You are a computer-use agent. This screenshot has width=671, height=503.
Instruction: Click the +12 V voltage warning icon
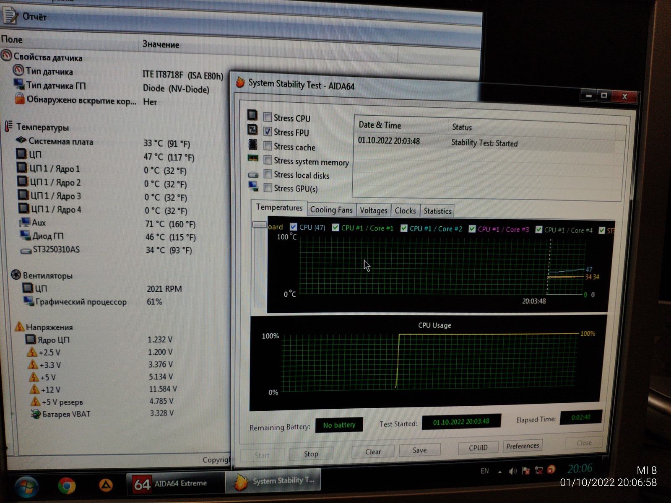35,389
